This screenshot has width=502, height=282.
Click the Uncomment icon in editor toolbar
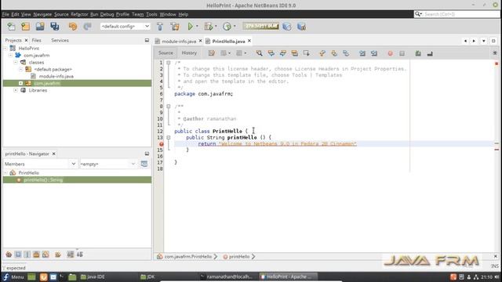click(x=430, y=53)
